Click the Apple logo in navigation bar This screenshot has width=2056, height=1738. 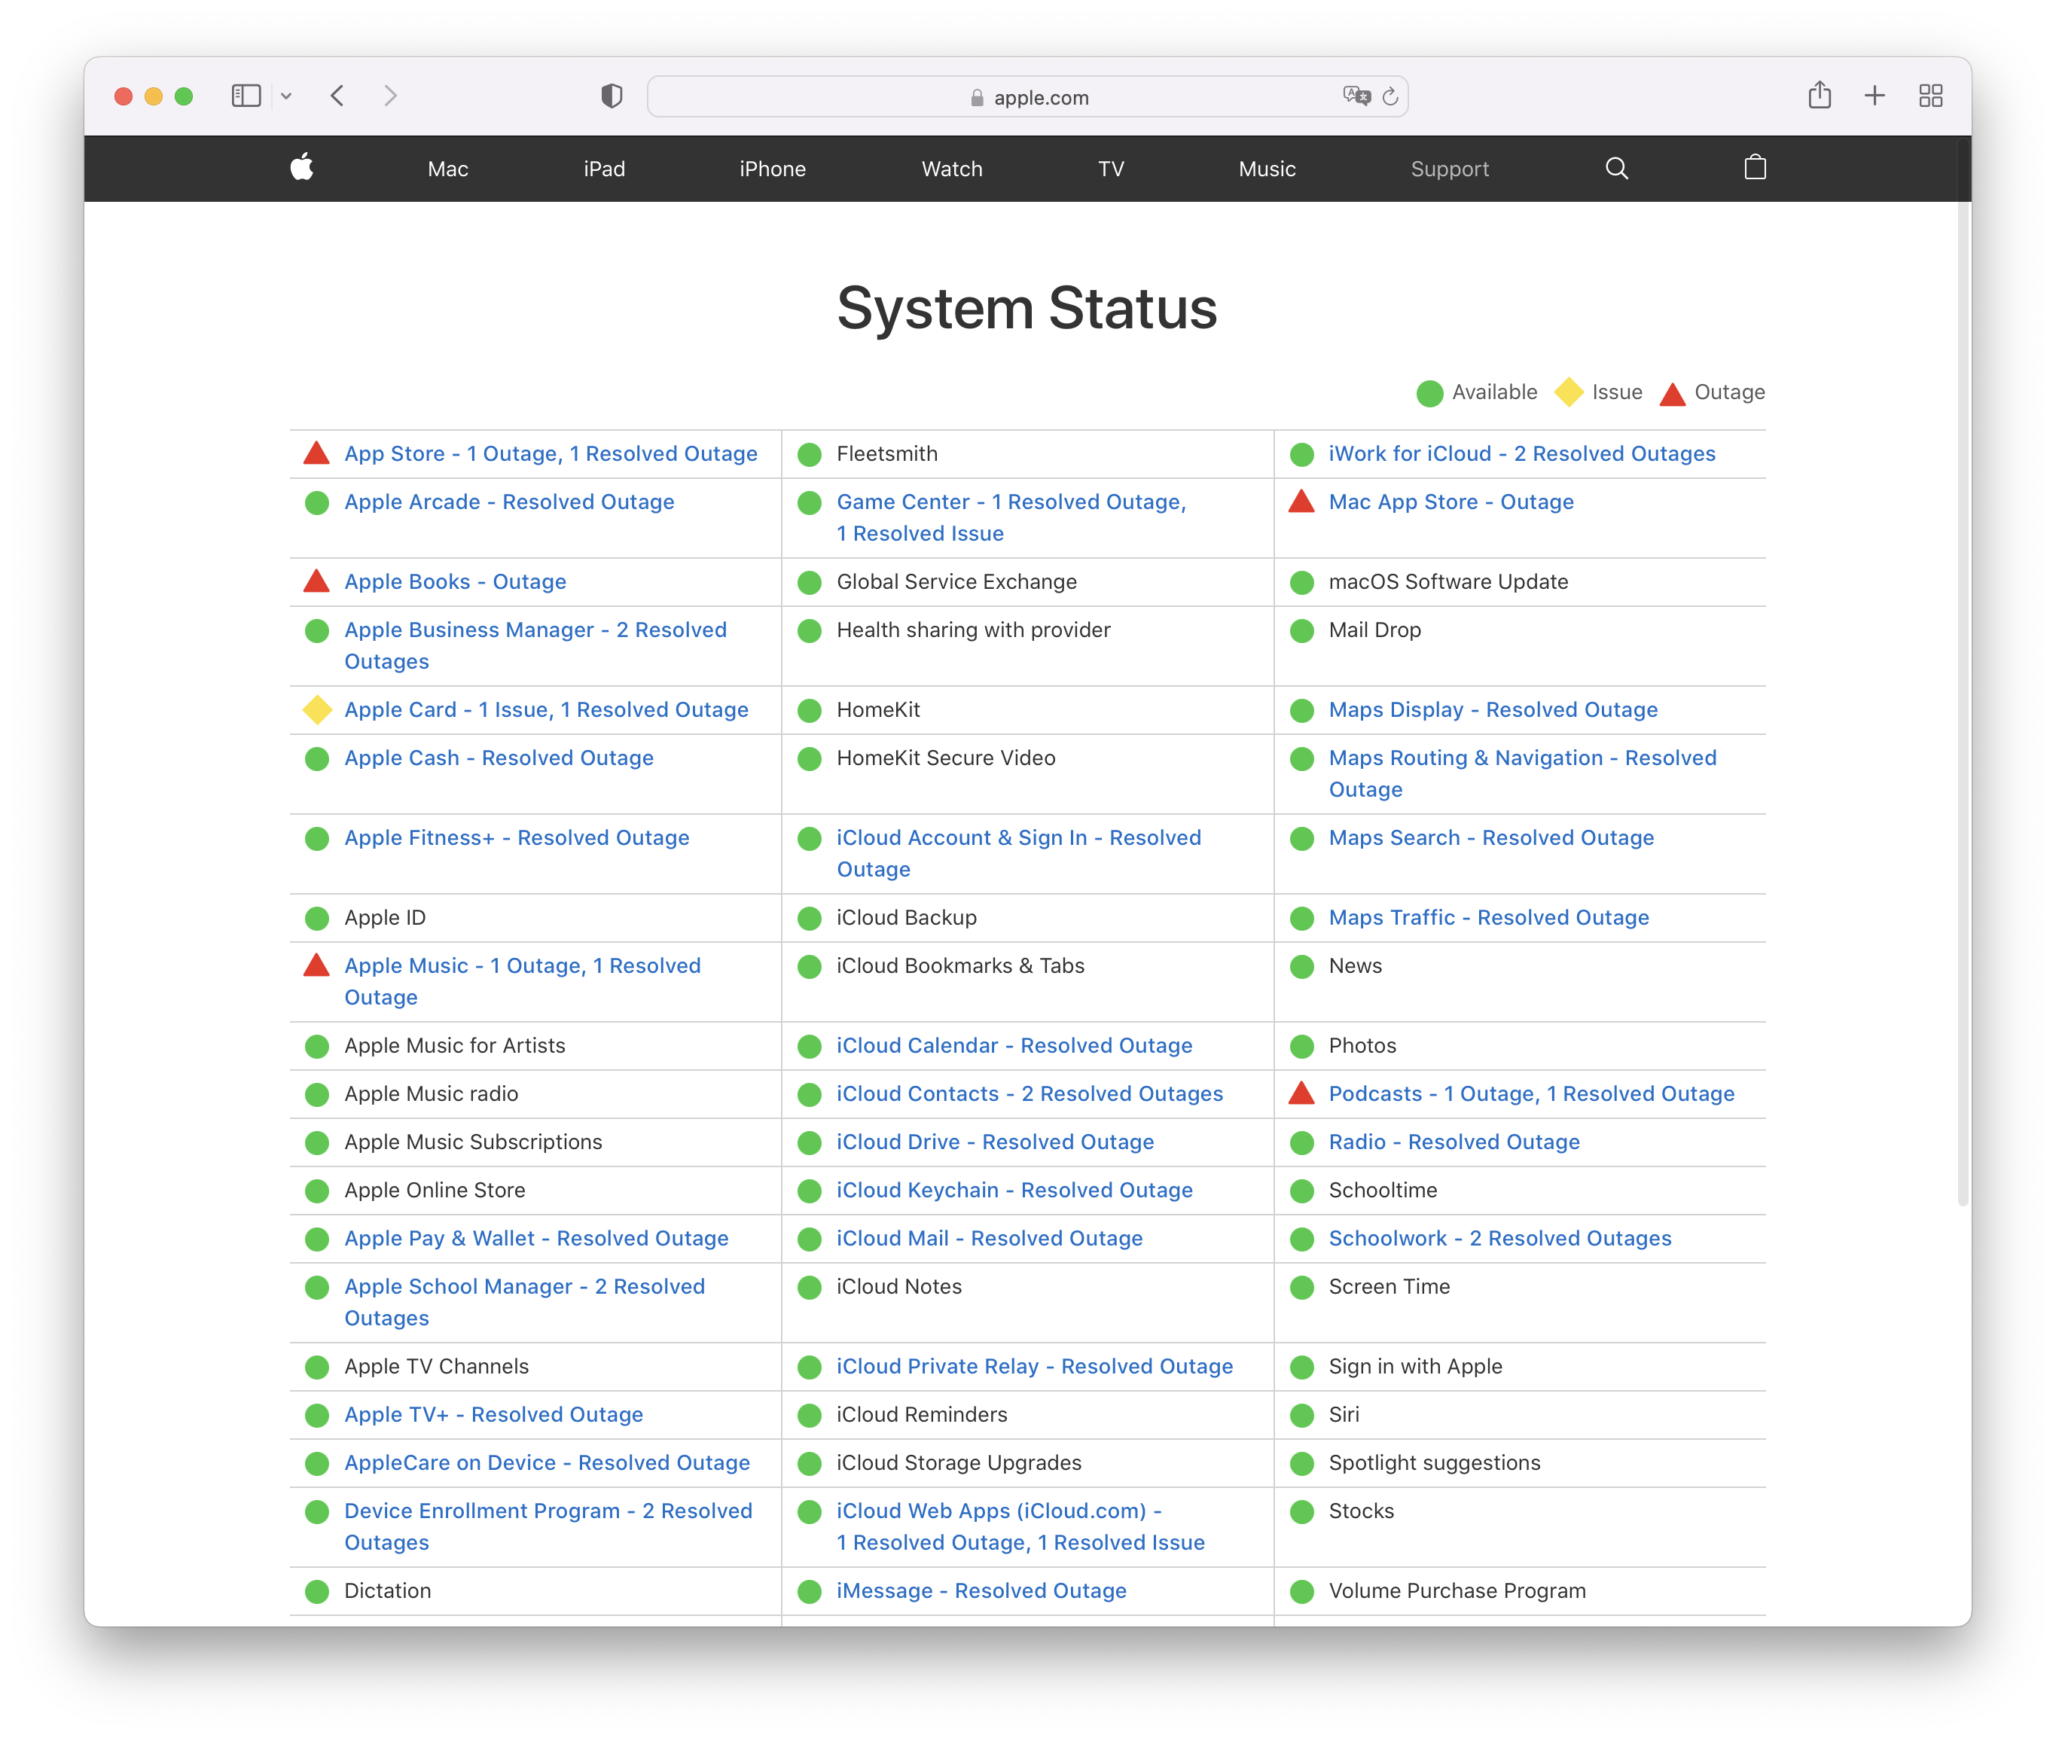[303, 167]
